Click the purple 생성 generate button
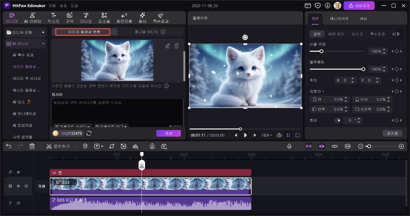 click(169, 133)
